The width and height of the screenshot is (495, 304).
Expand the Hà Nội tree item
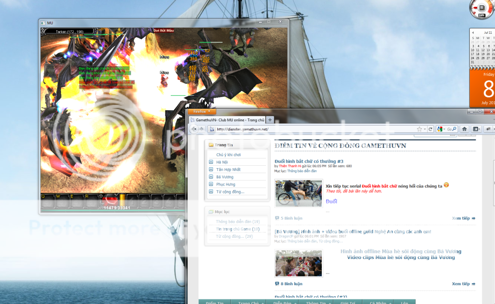211,162
